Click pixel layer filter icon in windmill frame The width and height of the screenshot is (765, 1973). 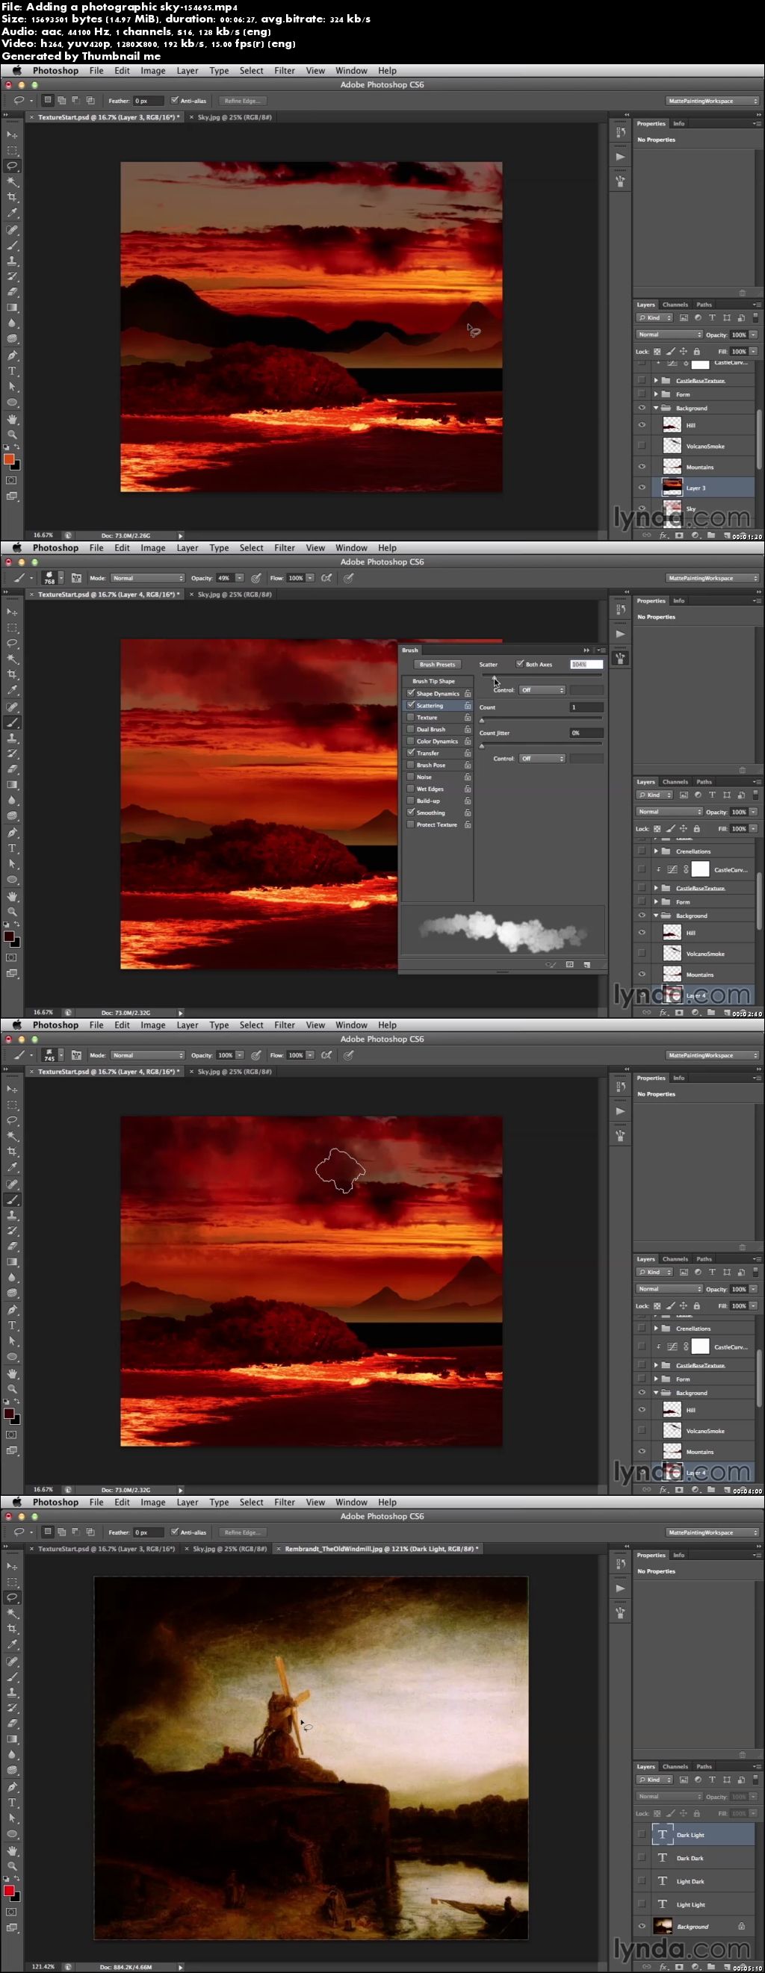(x=683, y=1780)
